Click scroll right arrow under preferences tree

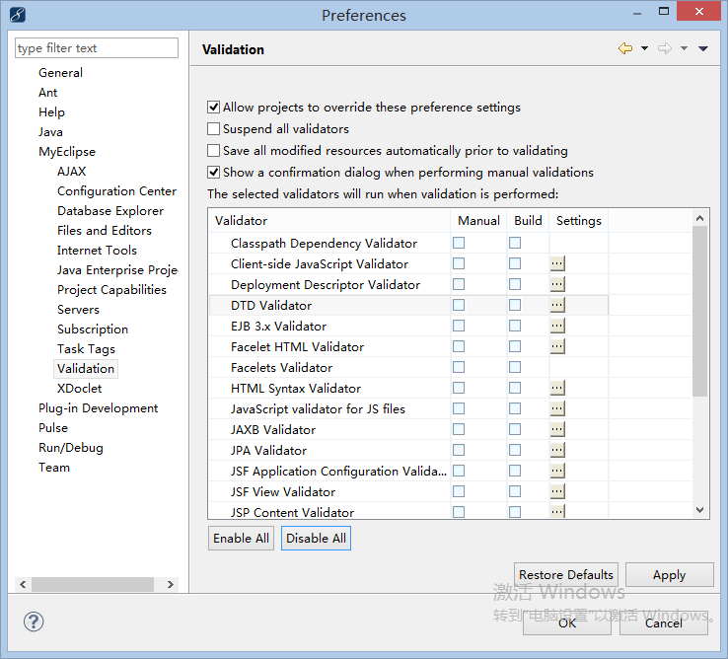(171, 584)
